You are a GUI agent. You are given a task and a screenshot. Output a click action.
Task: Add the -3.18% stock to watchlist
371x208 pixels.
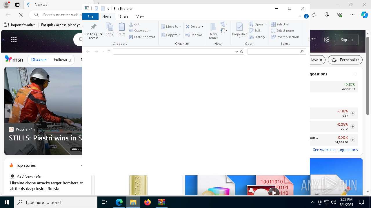click(x=353, y=113)
